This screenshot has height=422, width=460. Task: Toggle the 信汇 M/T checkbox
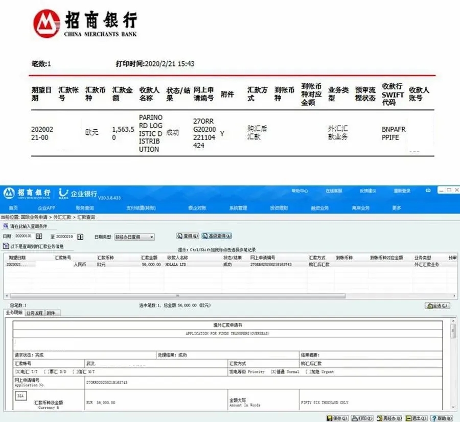[x=74, y=371]
